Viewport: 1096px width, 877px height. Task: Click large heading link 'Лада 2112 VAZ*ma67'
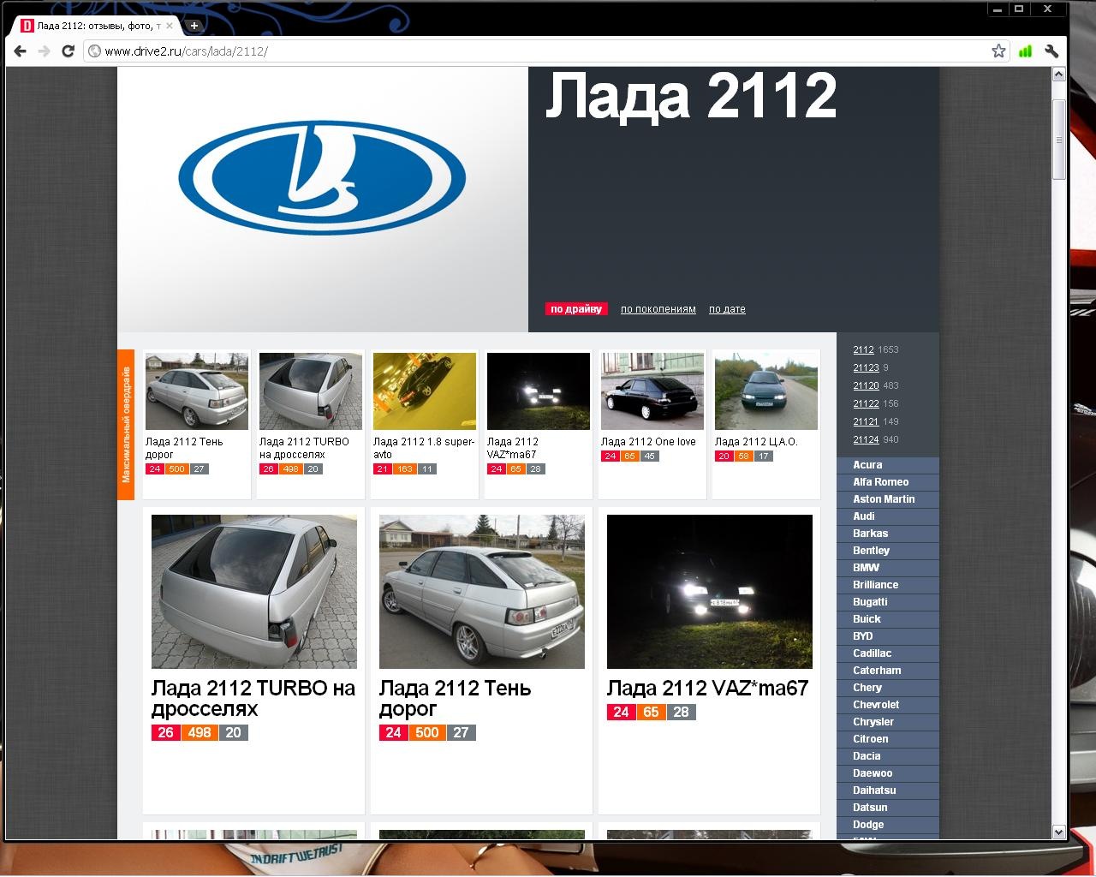[x=708, y=689]
